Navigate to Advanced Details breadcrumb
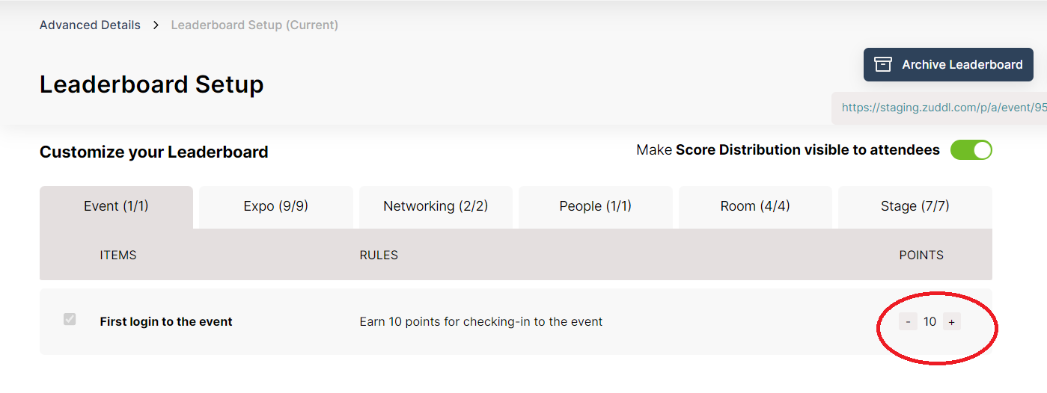 (90, 25)
